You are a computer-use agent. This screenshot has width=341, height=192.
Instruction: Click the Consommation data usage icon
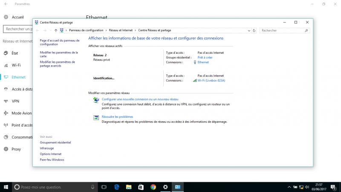click(x=6, y=137)
